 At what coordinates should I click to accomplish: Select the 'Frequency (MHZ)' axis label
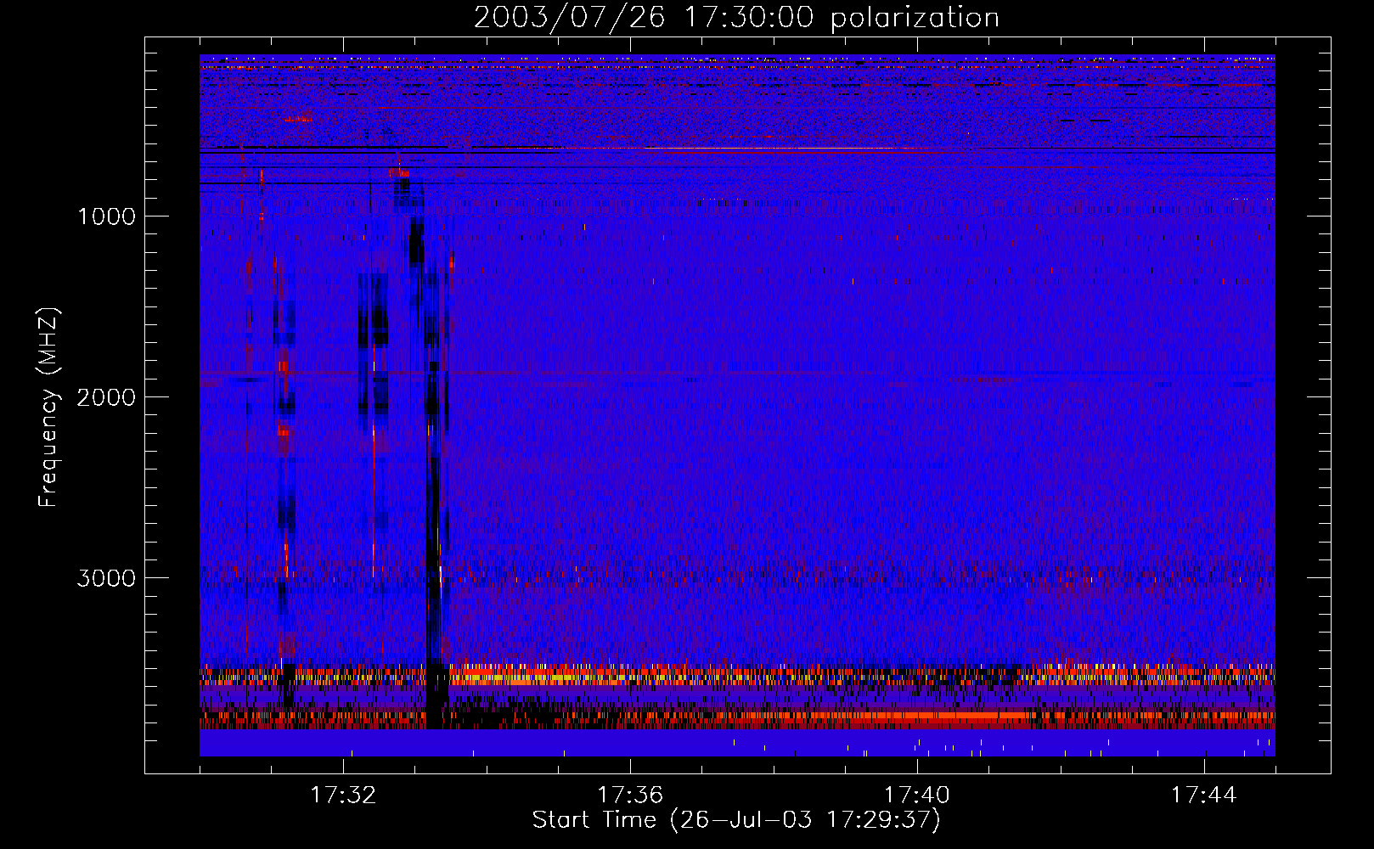coord(48,408)
